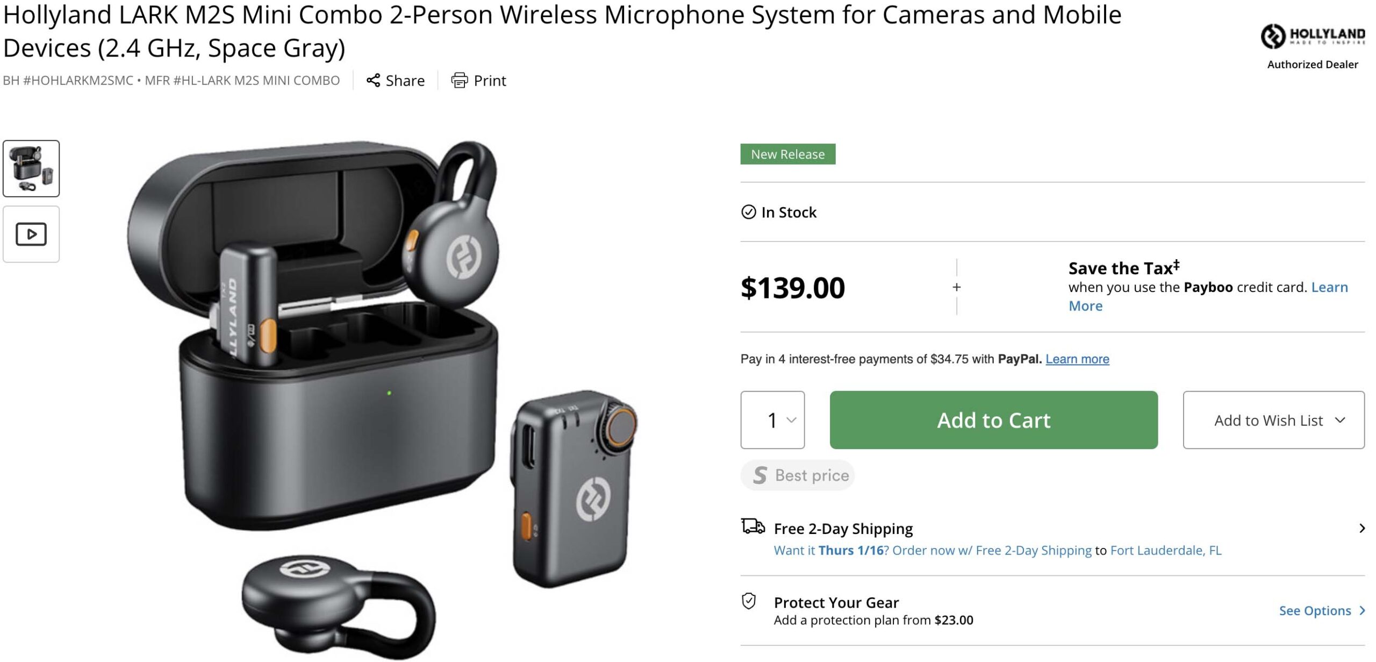Add the microphone system to cart
The width and height of the screenshot is (1376, 662).
click(993, 420)
